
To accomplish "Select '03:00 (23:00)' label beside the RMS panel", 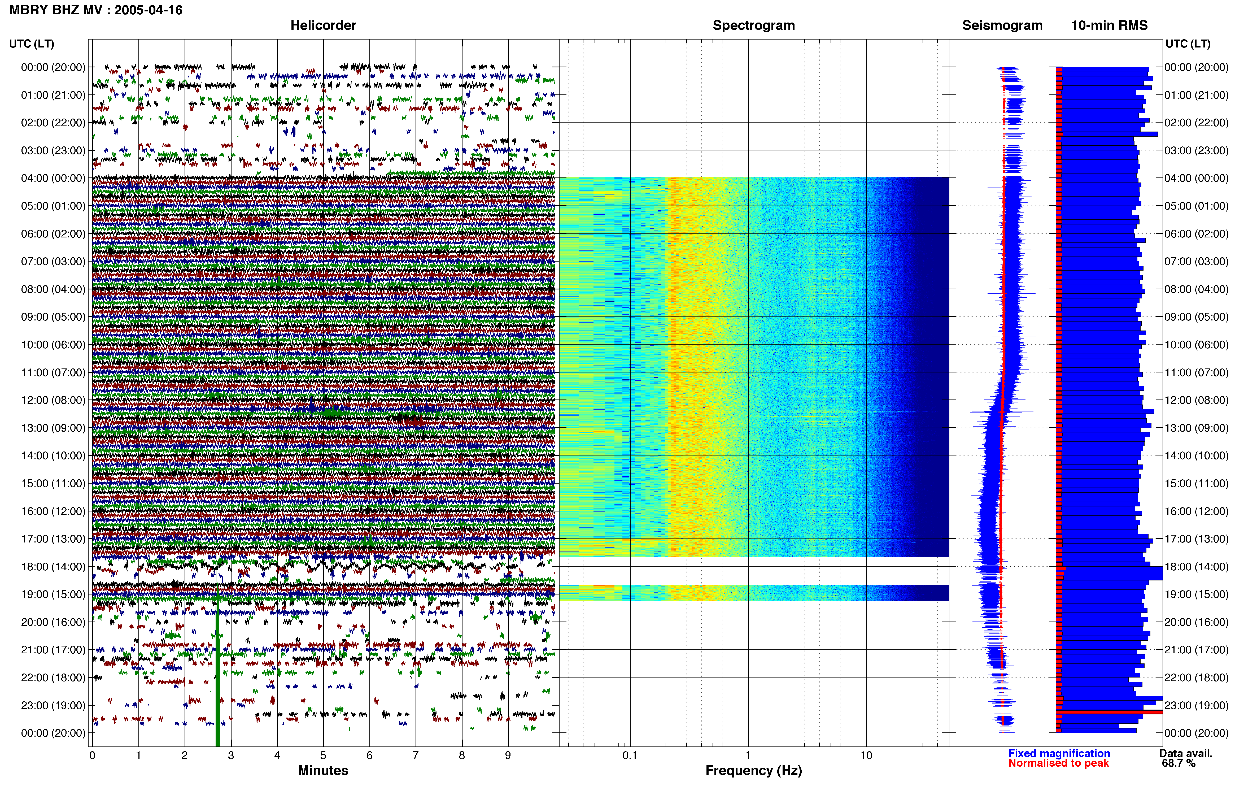I will [1196, 151].
